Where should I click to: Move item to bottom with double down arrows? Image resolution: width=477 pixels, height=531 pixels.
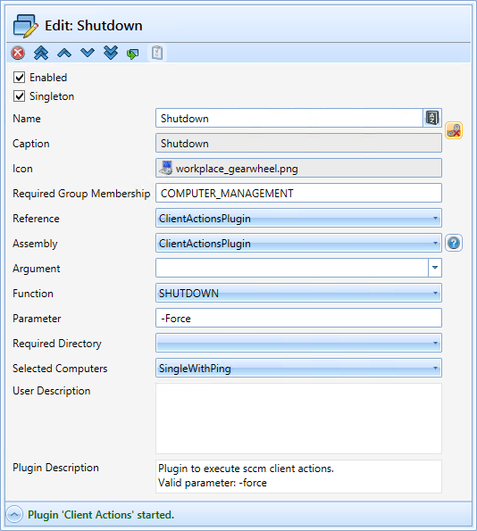coord(111,53)
